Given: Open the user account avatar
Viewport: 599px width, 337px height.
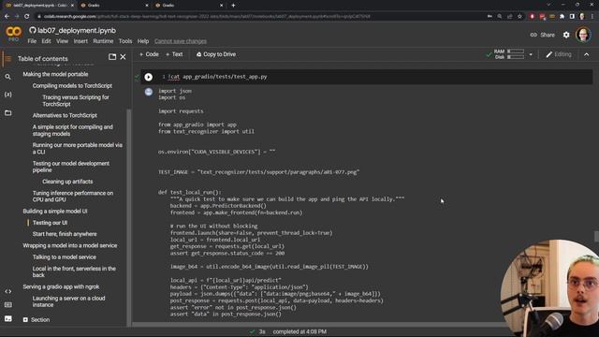Looking at the screenshot, I should [583, 35].
